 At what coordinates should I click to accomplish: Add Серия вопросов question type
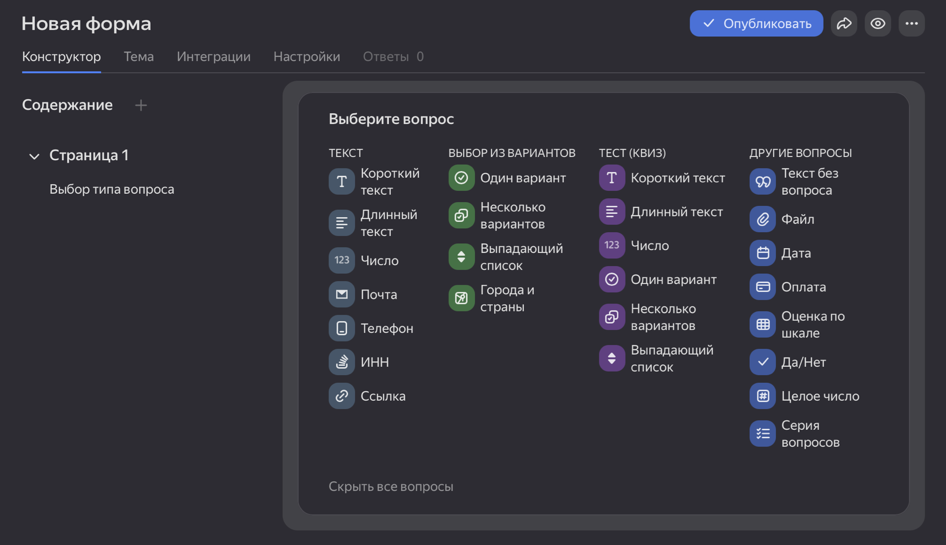762,434
